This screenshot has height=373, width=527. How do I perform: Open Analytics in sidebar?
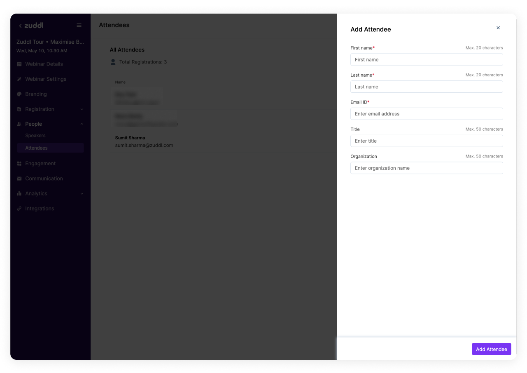pyautogui.click(x=36, y=194)
